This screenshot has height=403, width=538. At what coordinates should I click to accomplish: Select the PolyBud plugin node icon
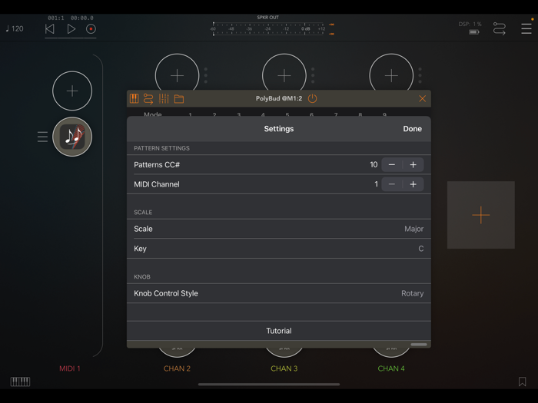(72, 137)
